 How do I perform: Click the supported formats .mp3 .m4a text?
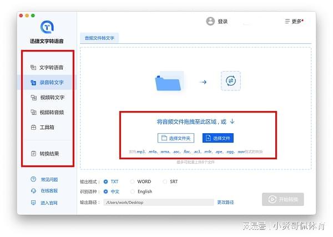click(x=195, y=152)
